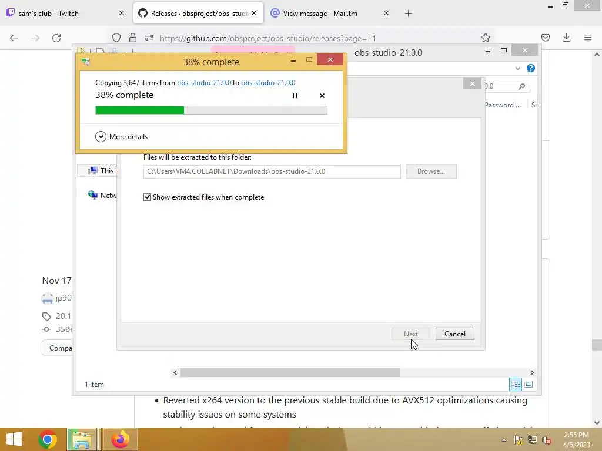Show hidden system tray icons
The height and width of the screenshot is (451, 602).
tap(504, 440)
